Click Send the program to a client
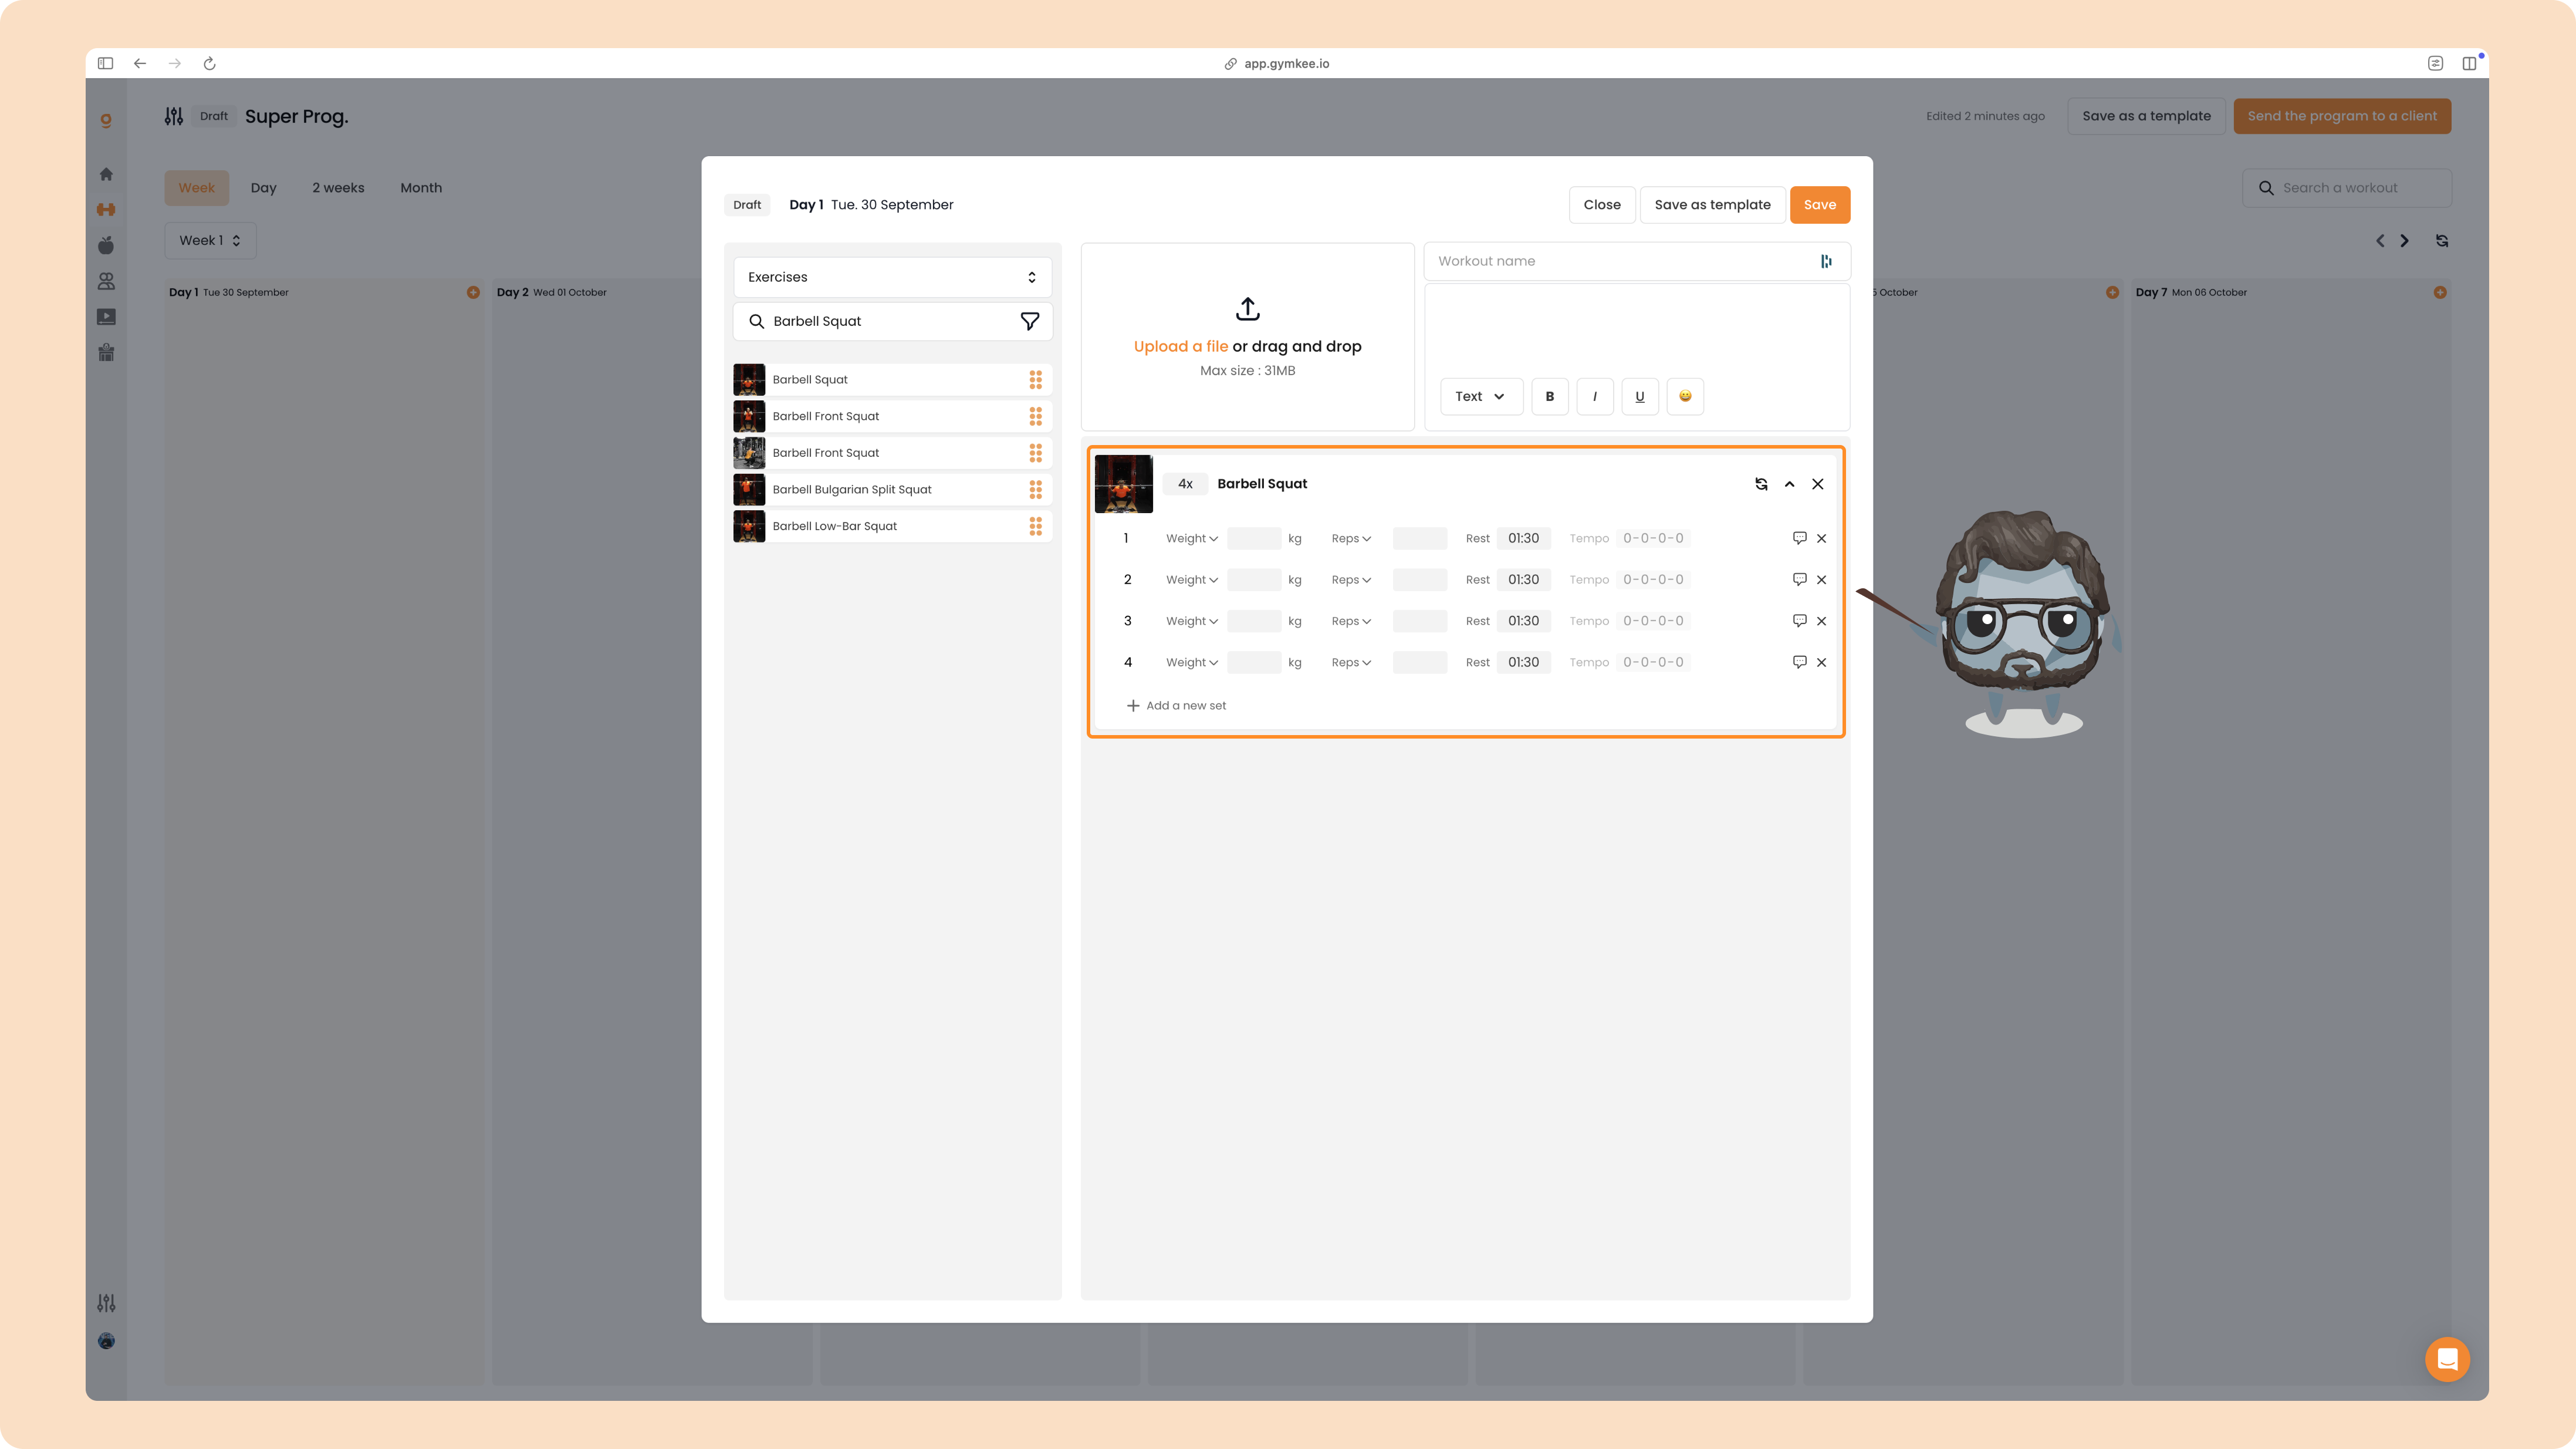The height and width of the screenshot is (1449, 2576). (x=2342, y=116)
